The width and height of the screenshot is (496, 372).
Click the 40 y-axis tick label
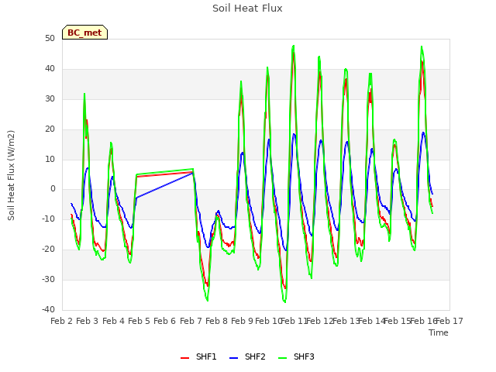pyautogui.click(x=50, y=69)
